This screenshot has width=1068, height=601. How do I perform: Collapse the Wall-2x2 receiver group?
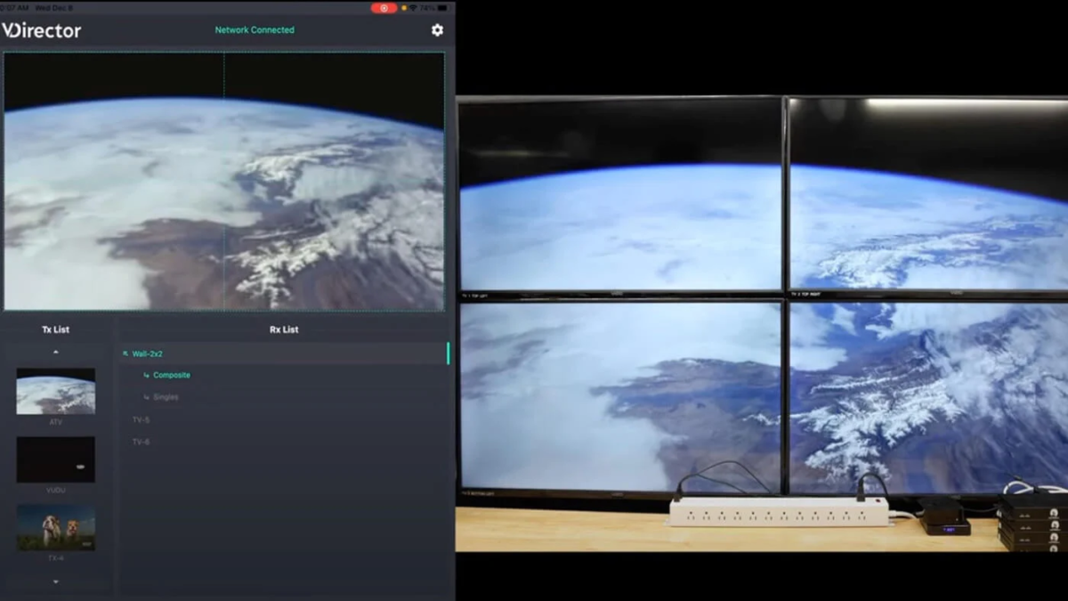coord(147,353)
